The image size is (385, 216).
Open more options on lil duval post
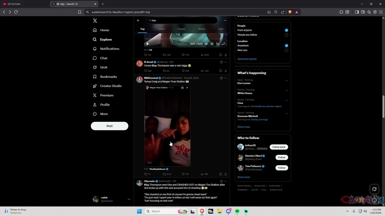[x=226, y=62]
